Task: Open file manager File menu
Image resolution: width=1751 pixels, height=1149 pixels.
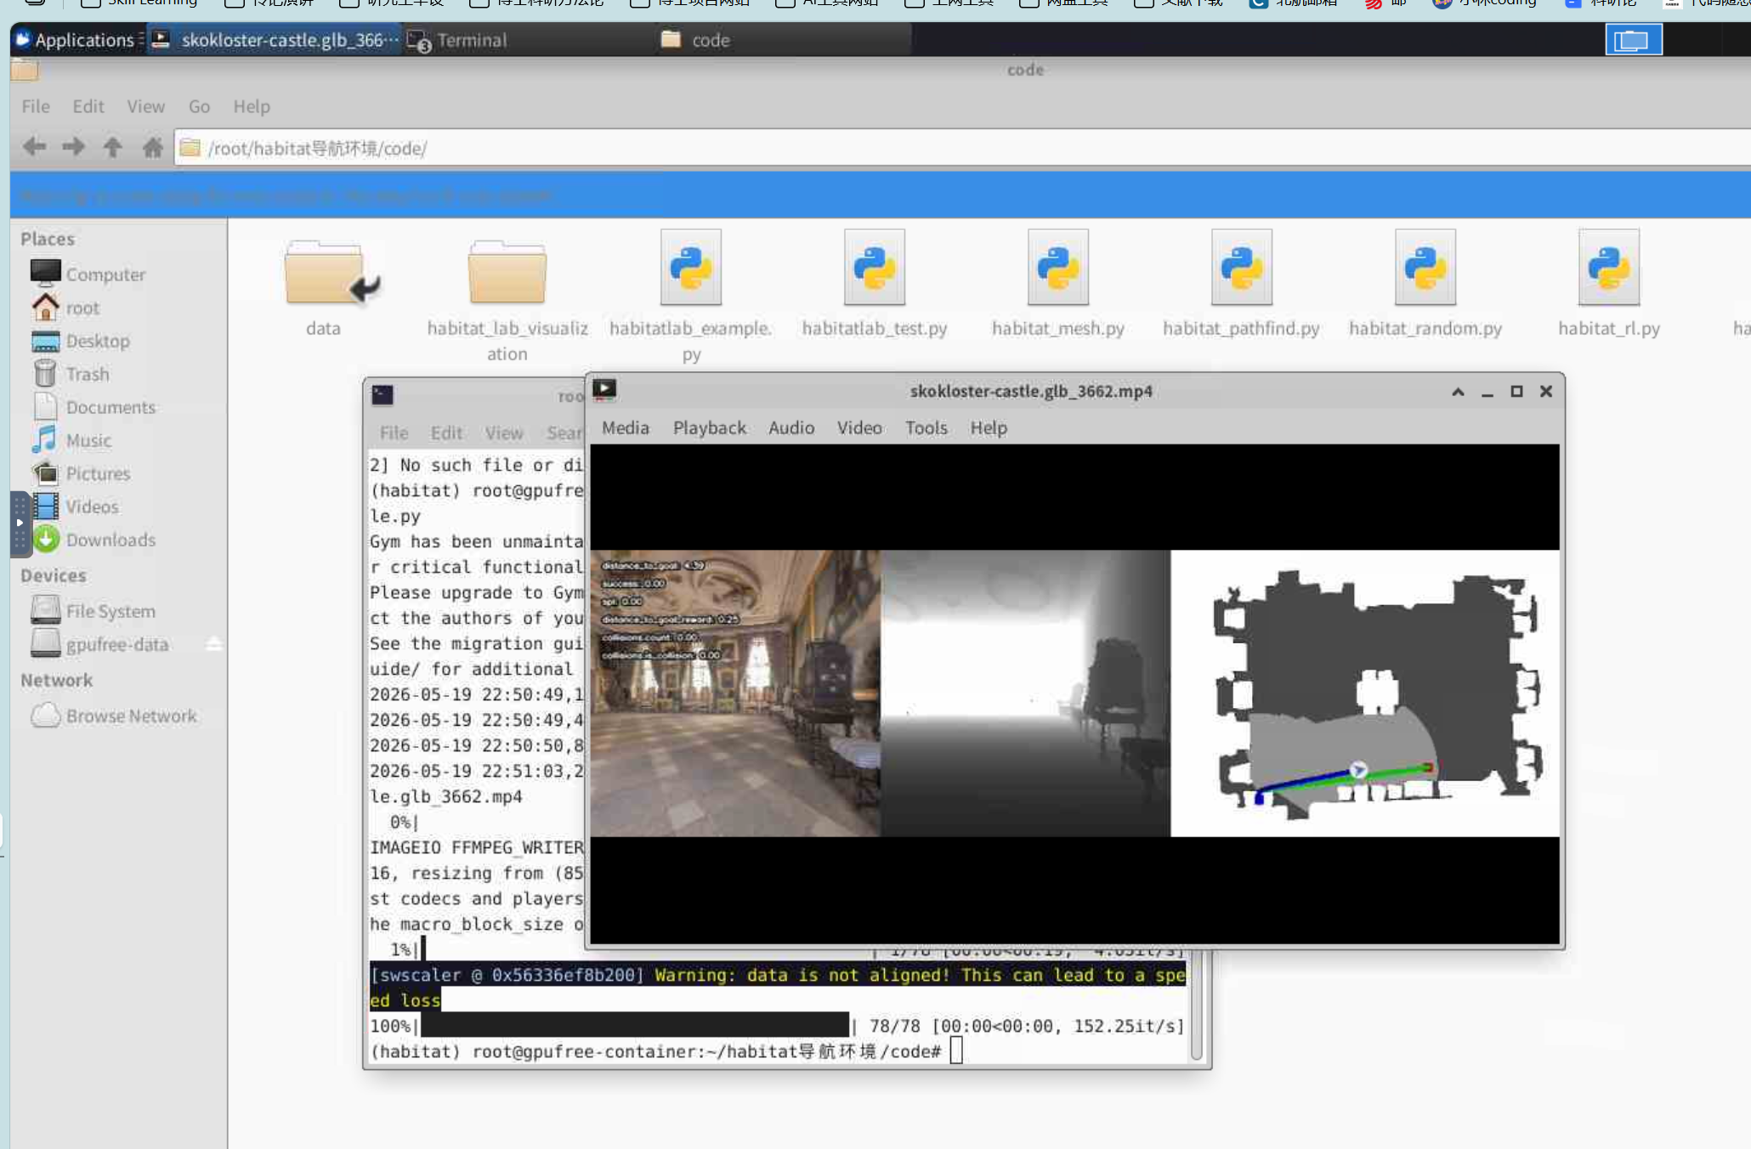Action: (x=36, y=106)
